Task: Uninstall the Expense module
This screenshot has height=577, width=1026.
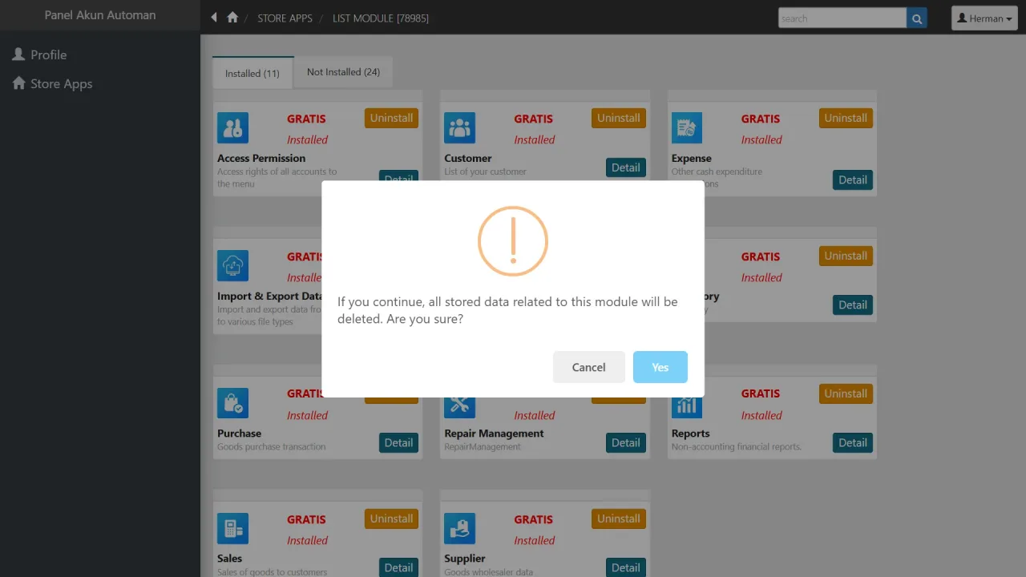Action: (846, 118)
